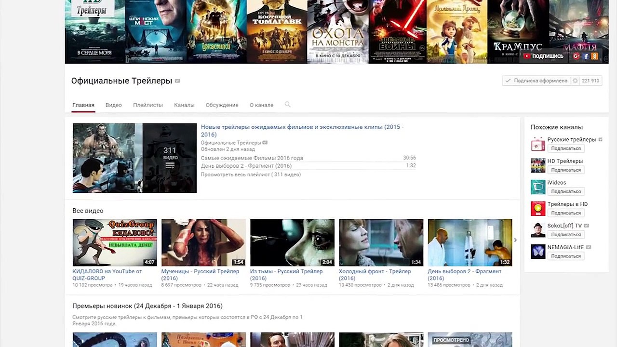
Task: Select the Каналы tab
Action: (184, 105)
